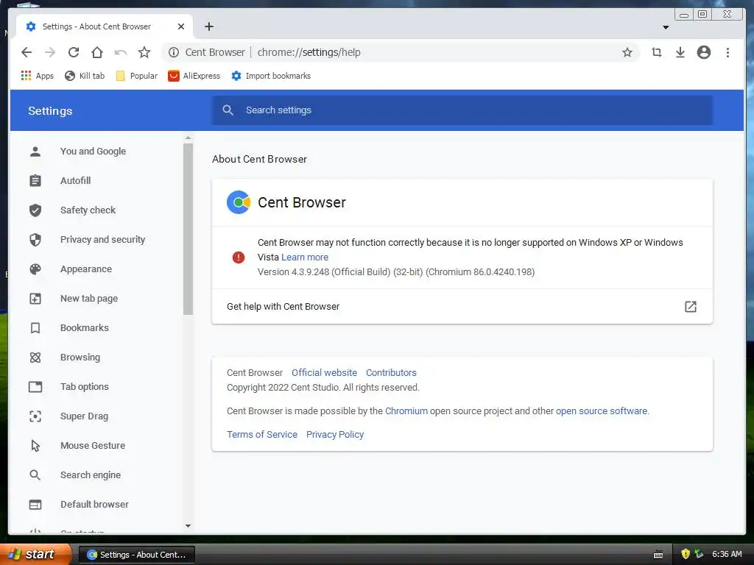Click the Learn more link
The image size is (754, 565).
(x=305, y=257)
